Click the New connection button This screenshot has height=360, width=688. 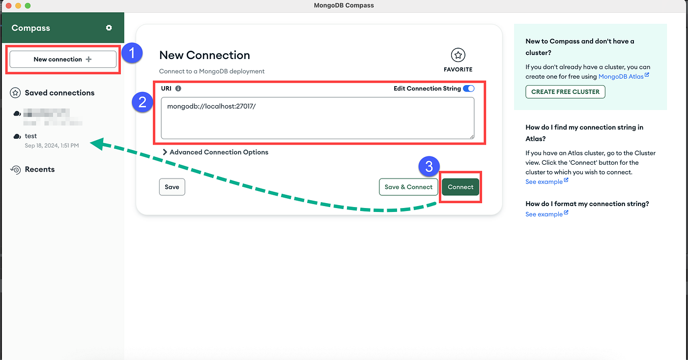point(63,59)
